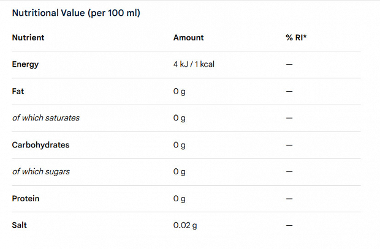Select the saturates amount value
380x249 pixels.
(x=180, y=118)
